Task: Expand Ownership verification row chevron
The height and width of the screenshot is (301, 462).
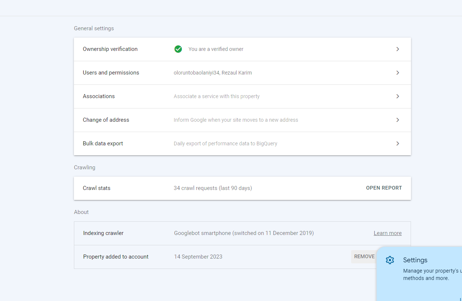Action: (x=398, y=49)
